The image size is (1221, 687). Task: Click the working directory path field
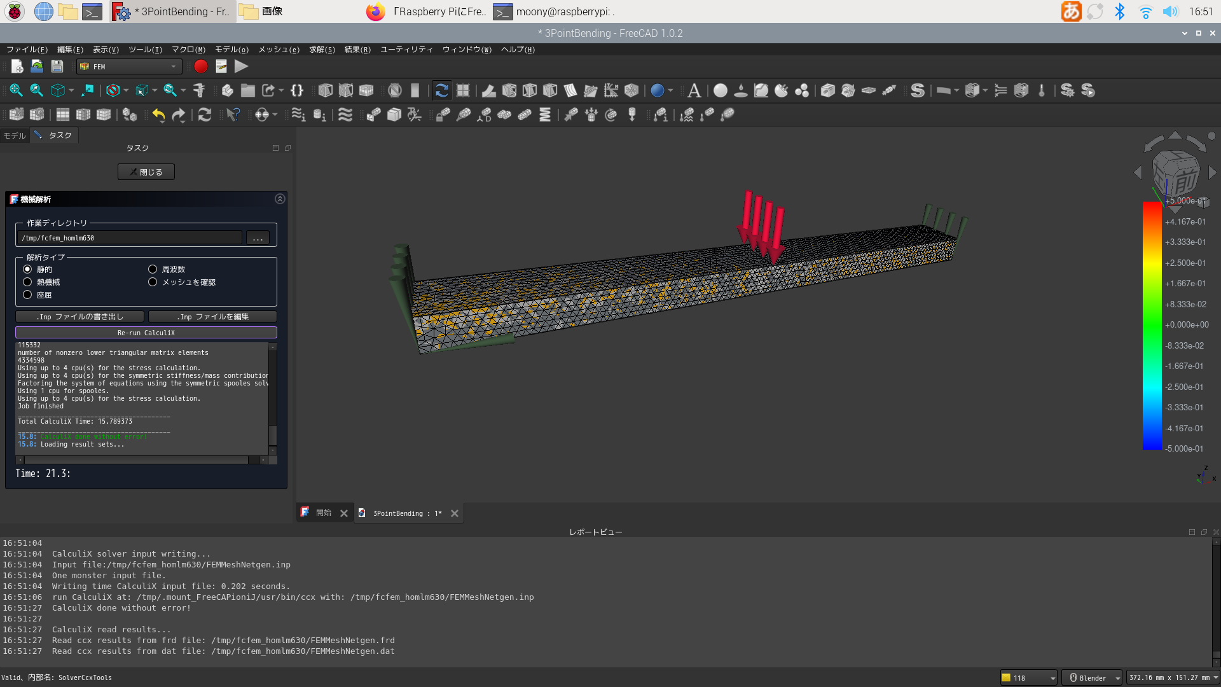pyautogui.click(x=129, y=238)
